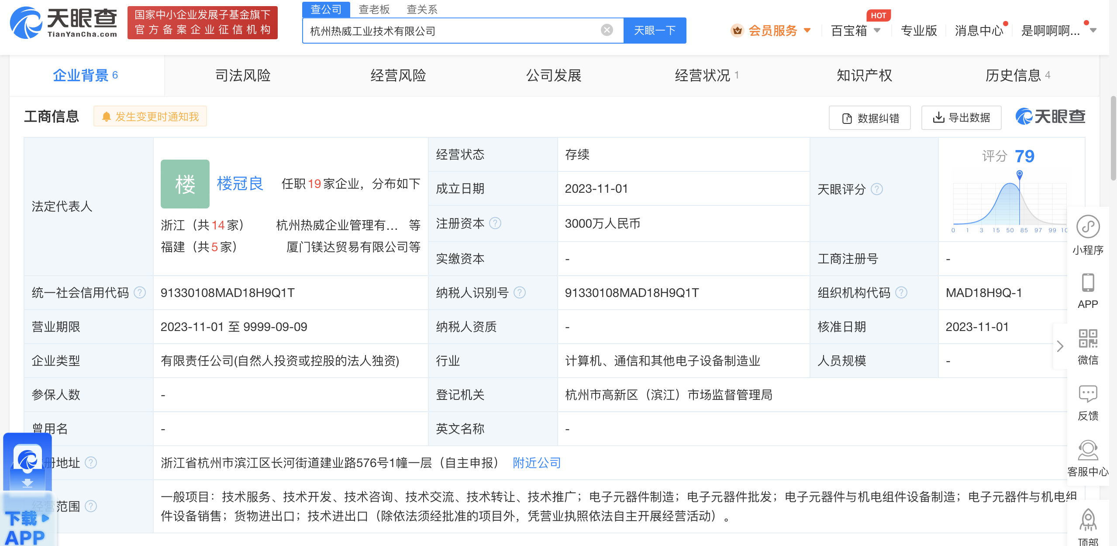
Task: Open the user account dropdown arrow
Action: (1093, 31)
